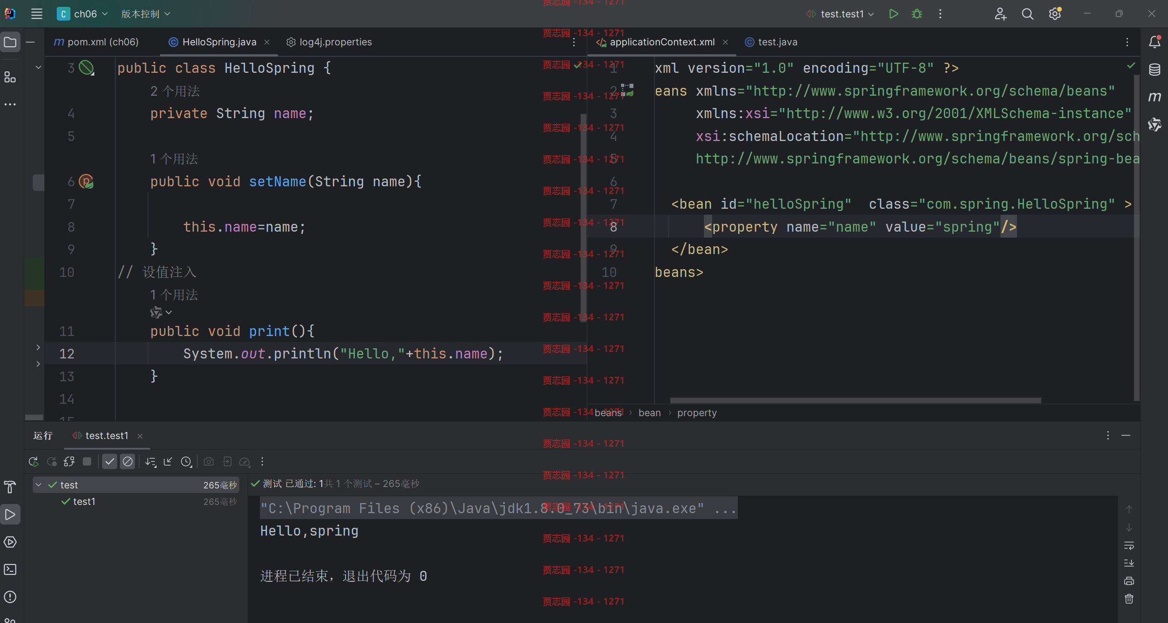Open the Structure tool window icon

pyautogui.click(x=10, y=77)
